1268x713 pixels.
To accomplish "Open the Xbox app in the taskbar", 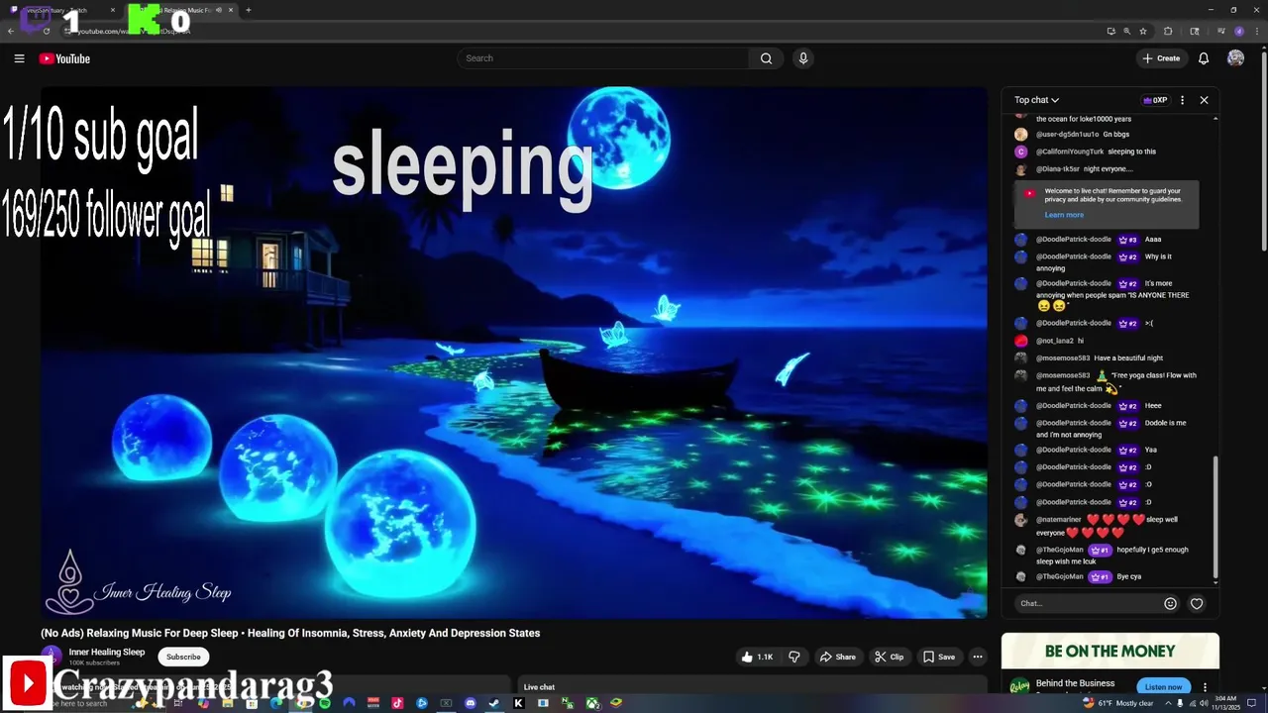I will click(592, 703).
